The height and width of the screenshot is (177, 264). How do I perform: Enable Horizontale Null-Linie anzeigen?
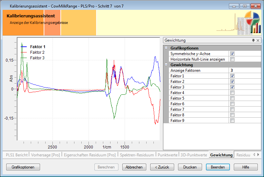coord(232,59)
